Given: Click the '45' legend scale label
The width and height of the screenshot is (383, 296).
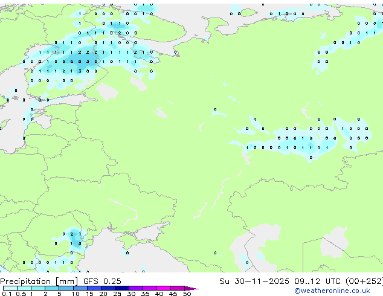Looking at the screenshot, I should click(x=173, y=294).
